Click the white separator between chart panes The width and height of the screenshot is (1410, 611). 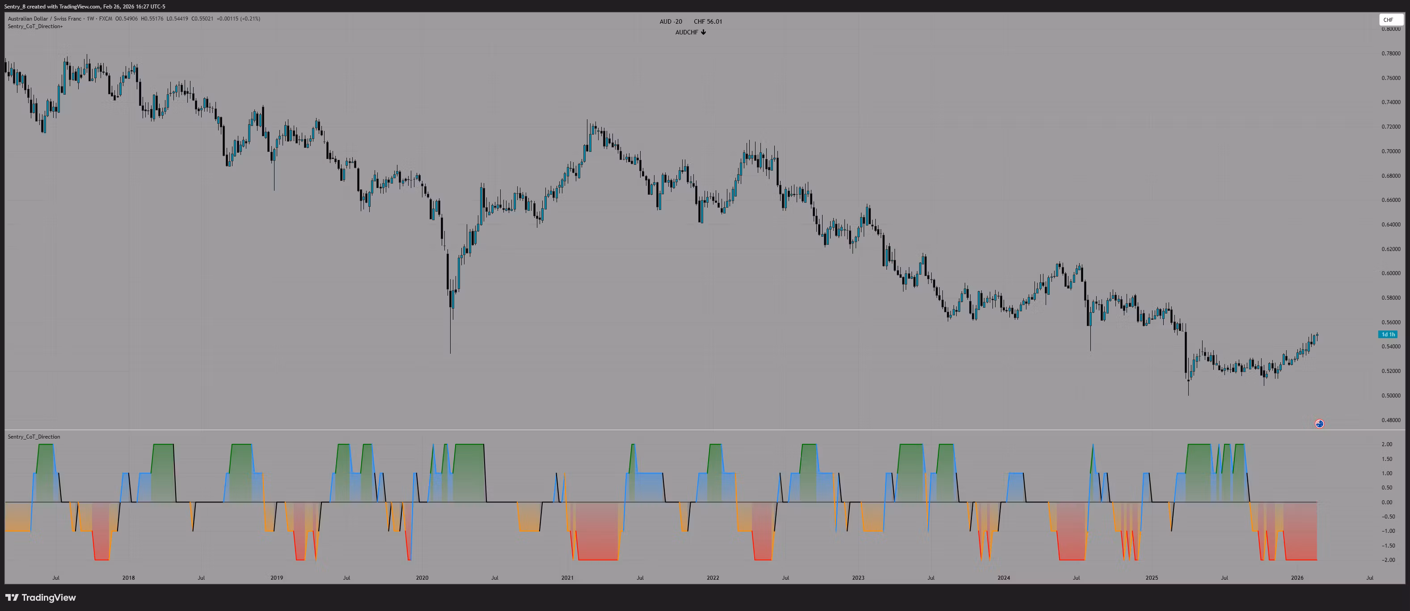(705, 430)
